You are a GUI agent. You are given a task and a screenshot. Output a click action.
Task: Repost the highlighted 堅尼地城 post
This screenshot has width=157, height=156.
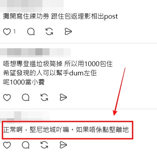[44, 145]
